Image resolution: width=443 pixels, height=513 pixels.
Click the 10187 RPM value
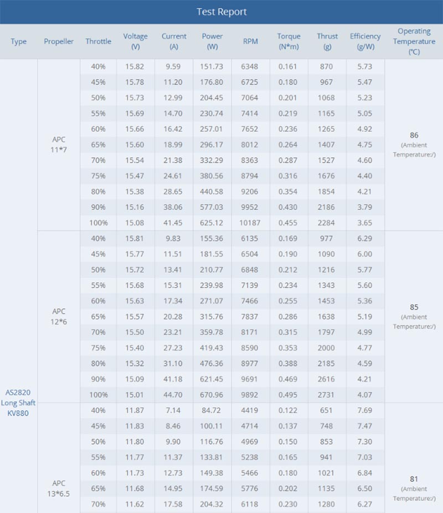250,223
